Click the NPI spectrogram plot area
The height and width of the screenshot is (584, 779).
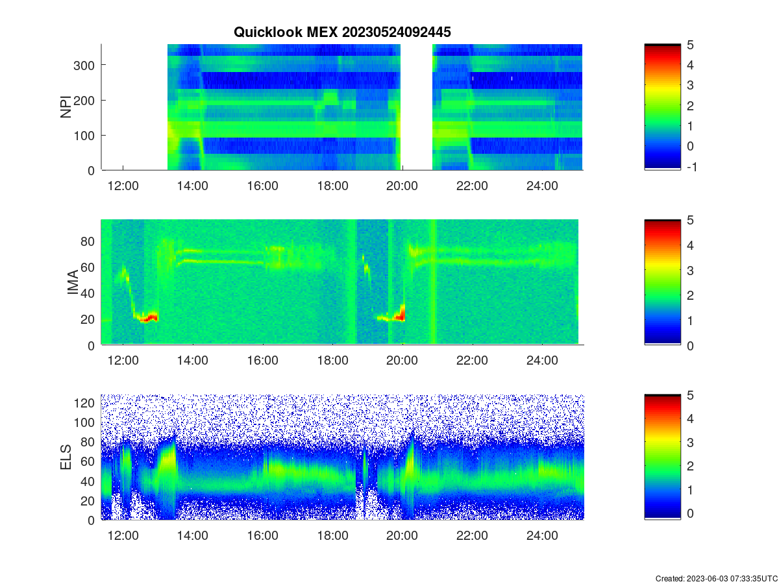[x=342, y=107]
